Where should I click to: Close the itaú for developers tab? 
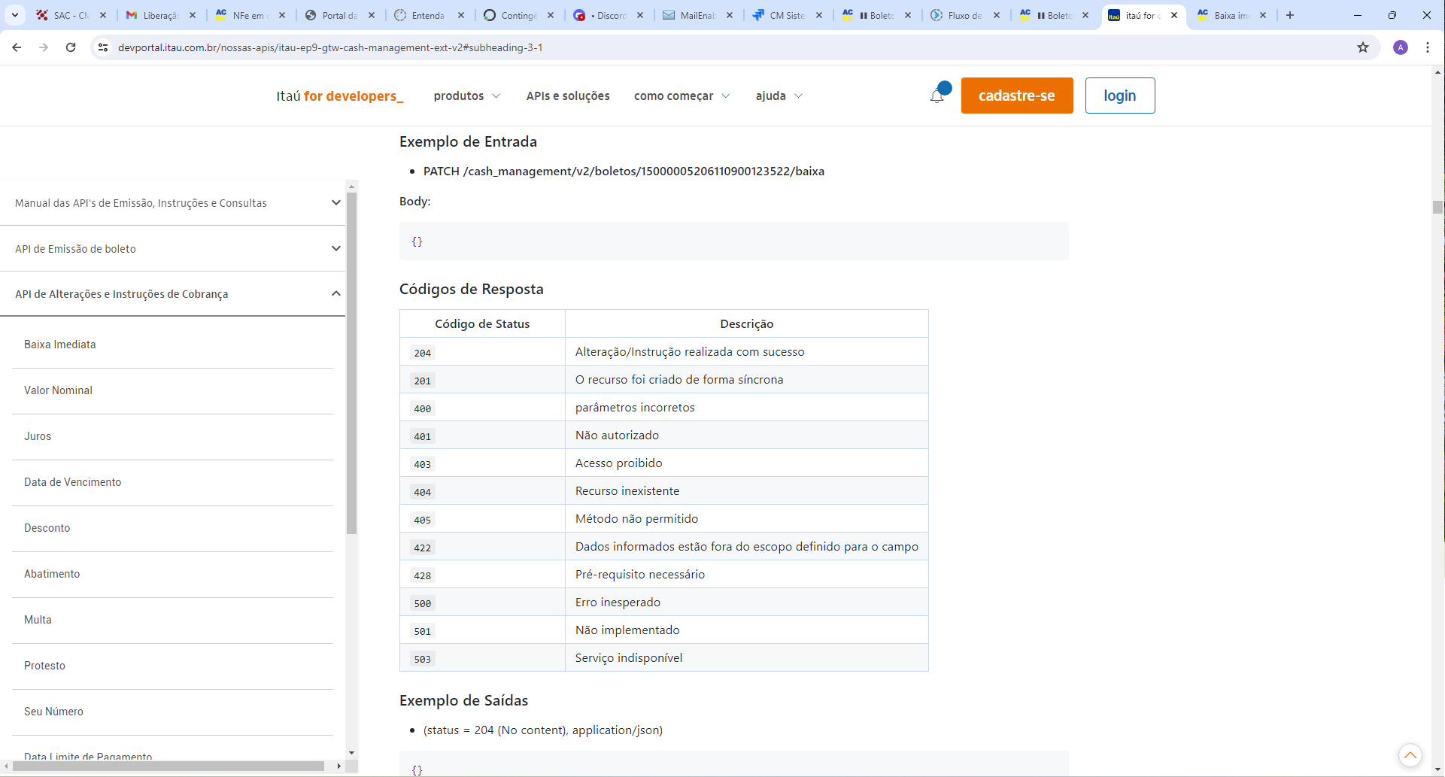pyautogui.click(x=1174, y=15)
